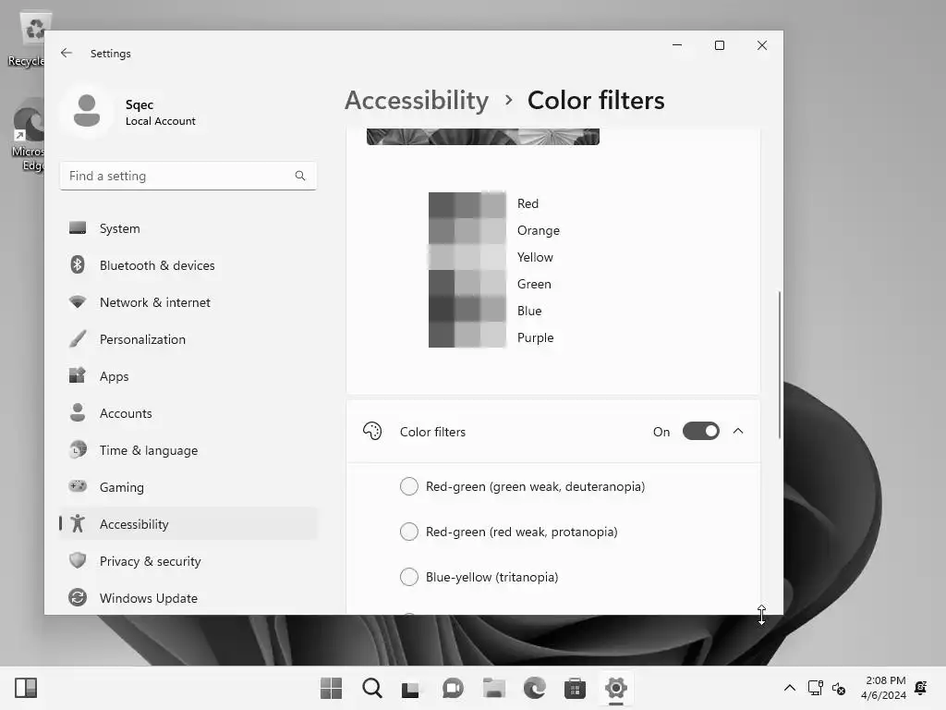The width and height of the screenshot is (946, 710).
Task: Open File Explorer from taskbar
Action: click(x=493, y=688)
